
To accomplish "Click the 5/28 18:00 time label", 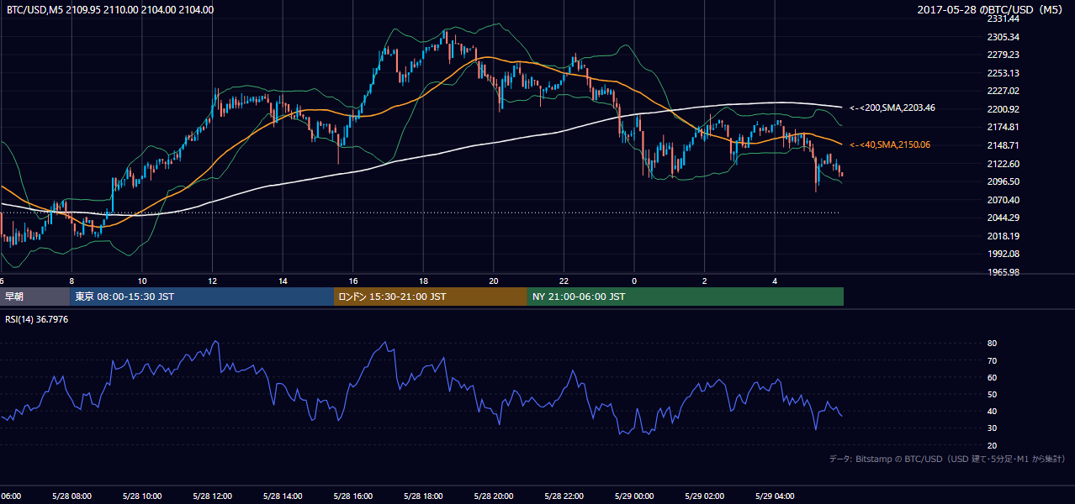I will click(x=421, y=496).
